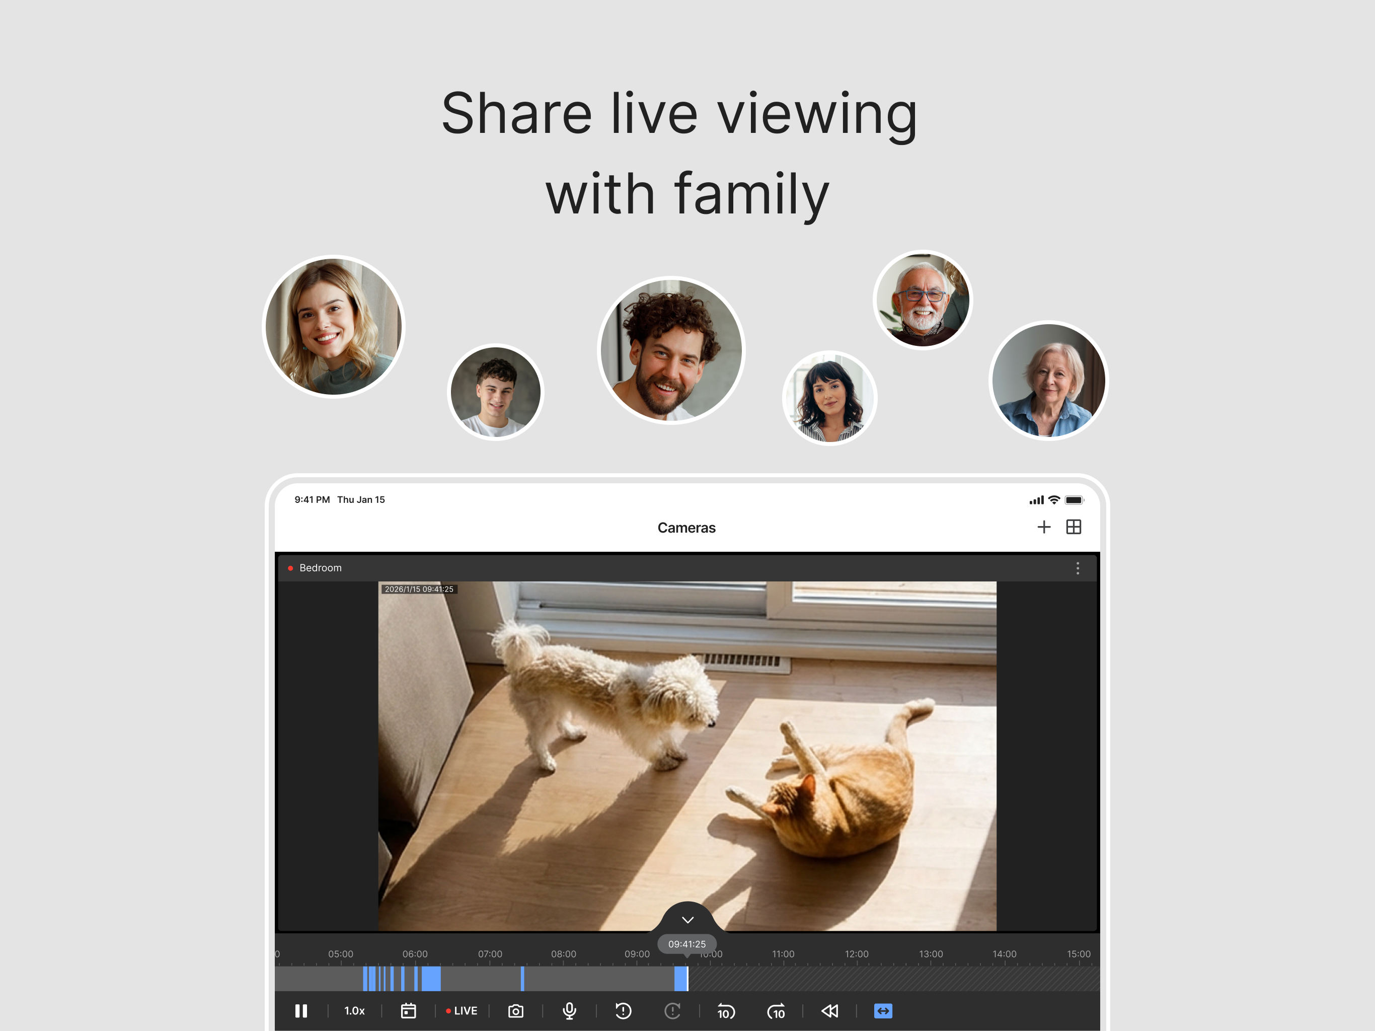Click the Thu Jan 15 status bar date
1375x1031 pixels.
[361, 500]
